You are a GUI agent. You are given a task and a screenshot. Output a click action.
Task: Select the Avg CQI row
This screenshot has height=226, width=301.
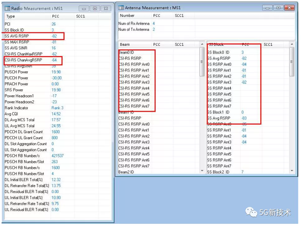point(58,114)
